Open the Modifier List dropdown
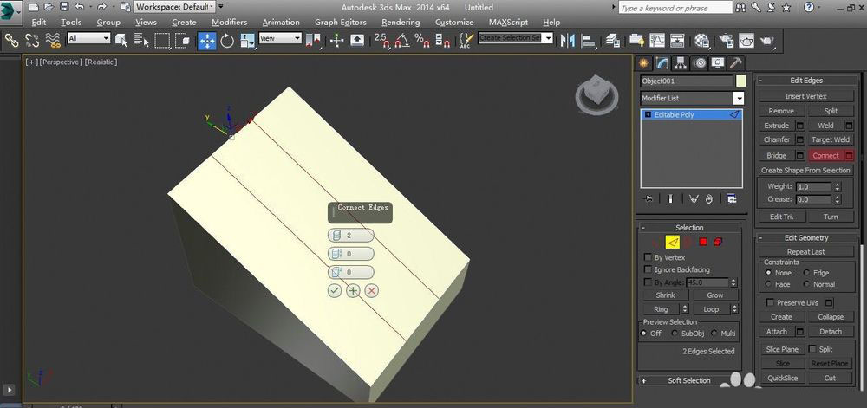Screen dimensions: 867x408 [739, 99]
